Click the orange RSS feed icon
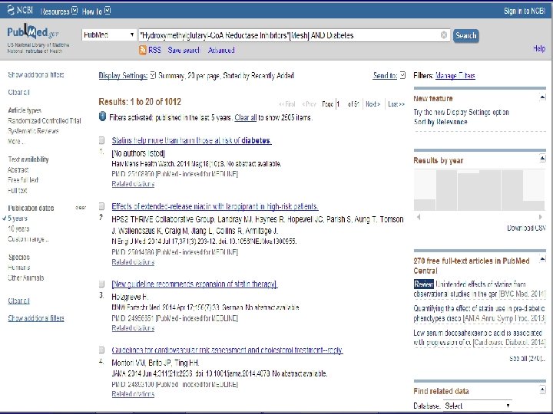 point(143,50)
